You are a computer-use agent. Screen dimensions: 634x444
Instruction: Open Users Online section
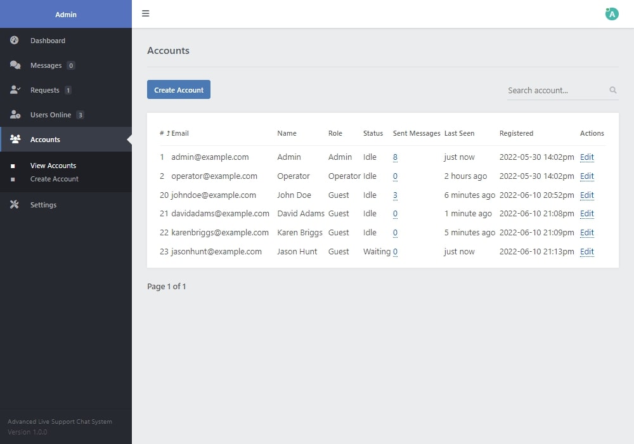[66, 114]
